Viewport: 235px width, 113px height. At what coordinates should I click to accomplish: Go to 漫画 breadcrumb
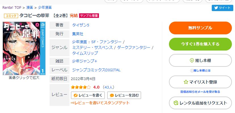click(29, 7)
